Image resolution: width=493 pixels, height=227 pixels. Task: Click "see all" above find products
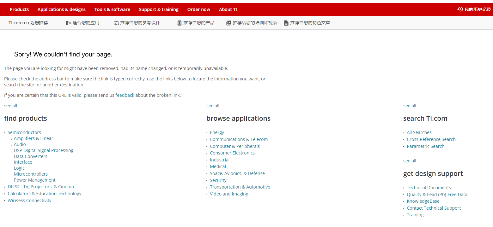click(x=11, y=106)
